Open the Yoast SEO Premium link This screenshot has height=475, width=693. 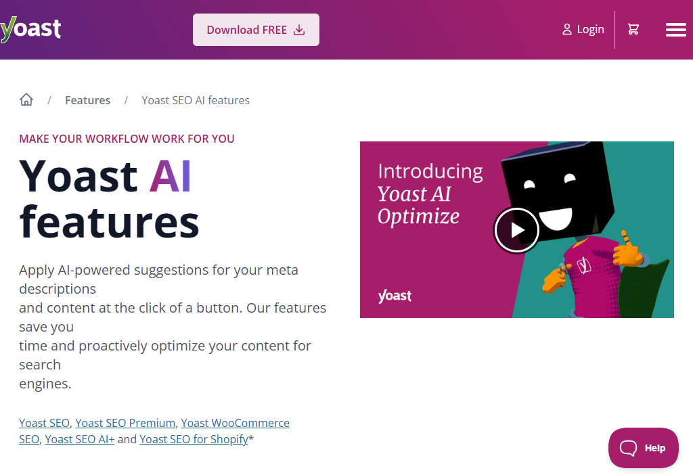125,422
